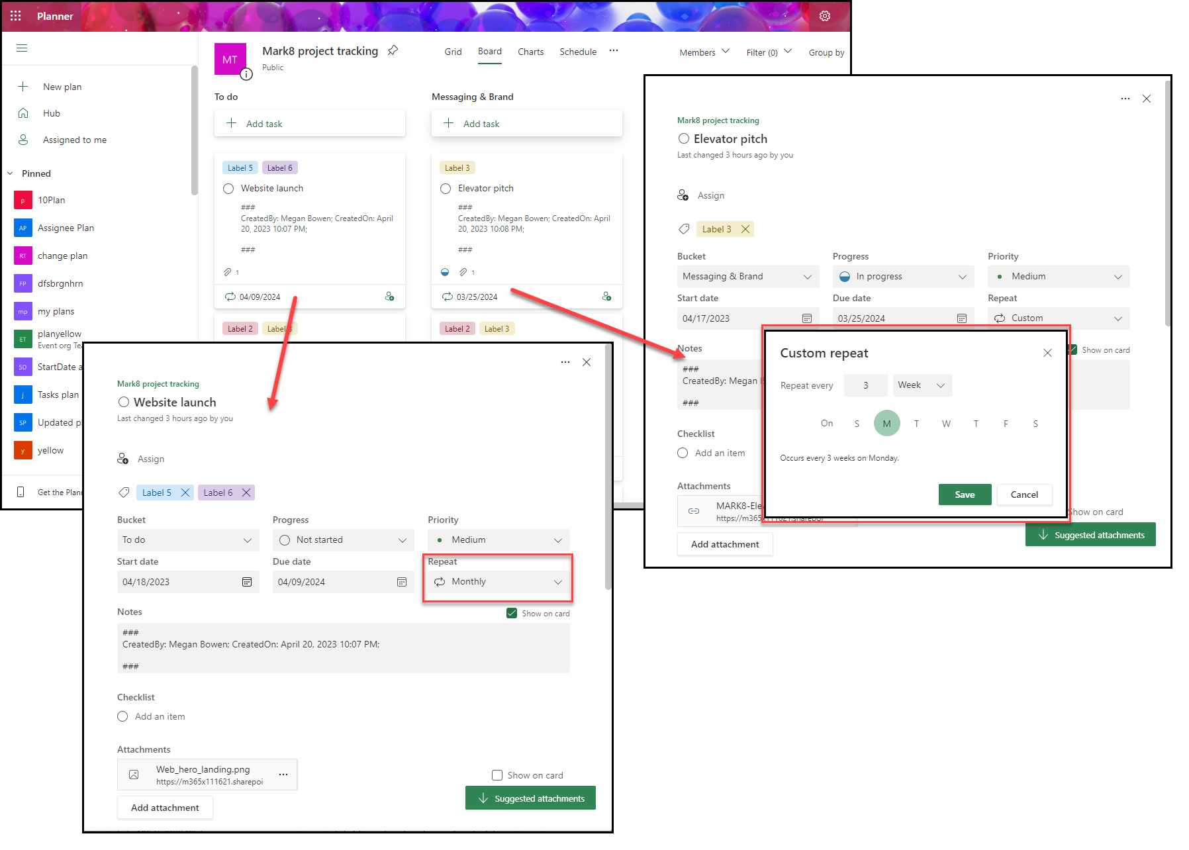Open the Settings gear icon

825,16
